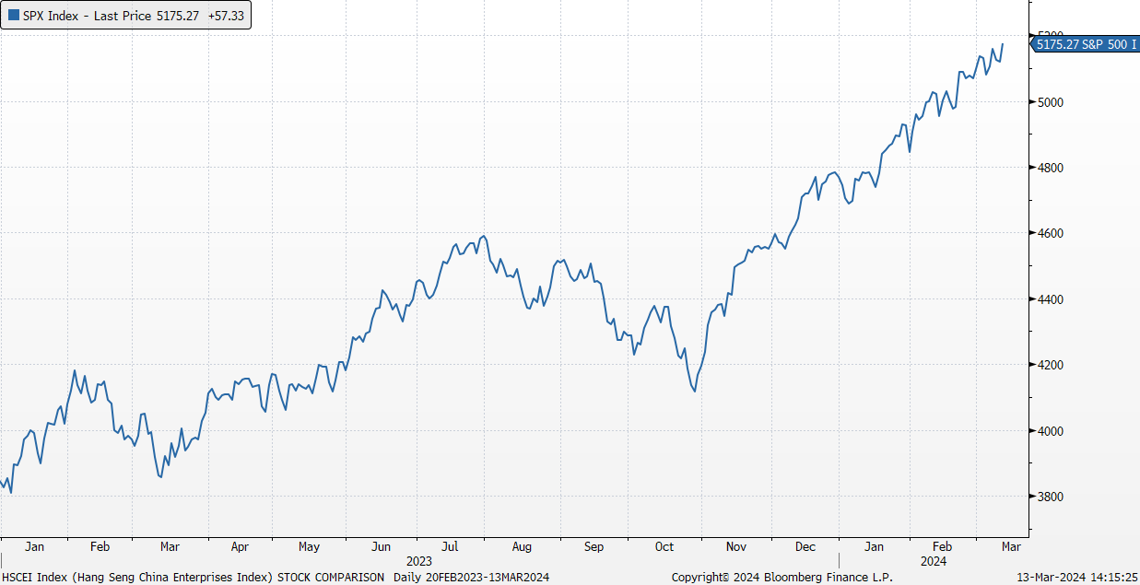Click the 4600 y-axis label
This screenshot has height=585, width=1140.
point(1050,234)
